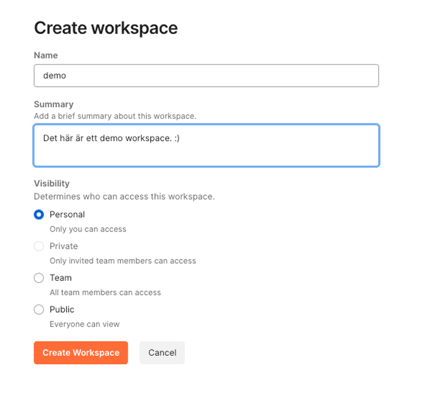Select the Public radio button
Viewport: 438px width, 419px height.
point(39,309)
